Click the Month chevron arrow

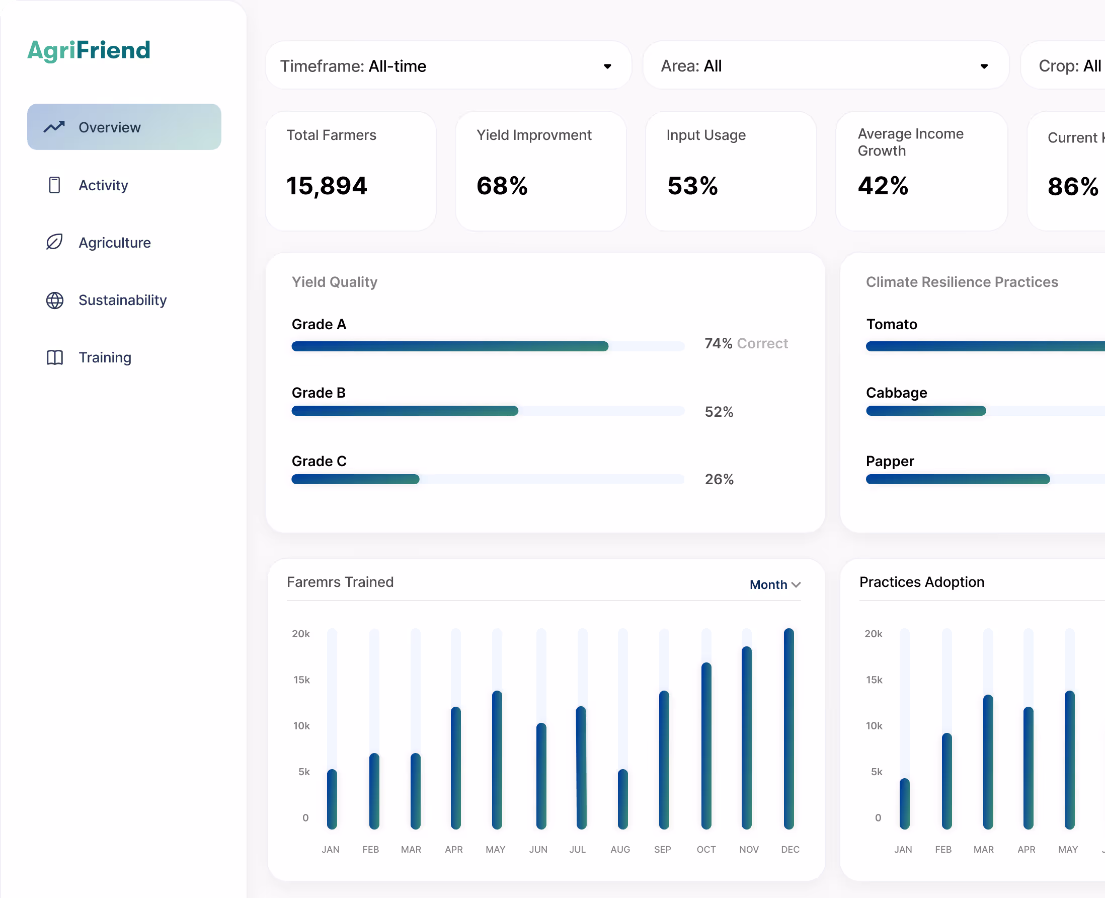tap(797, 585)
